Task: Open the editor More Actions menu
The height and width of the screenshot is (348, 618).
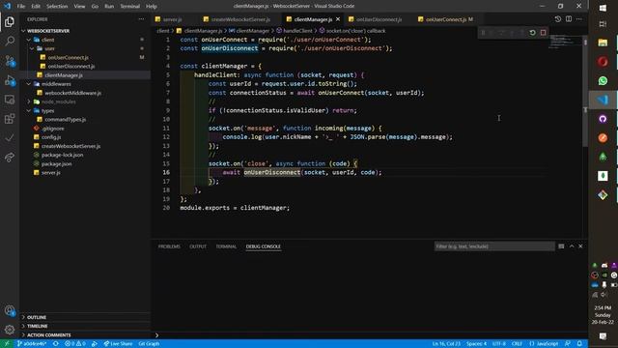Action: (579, 19)
